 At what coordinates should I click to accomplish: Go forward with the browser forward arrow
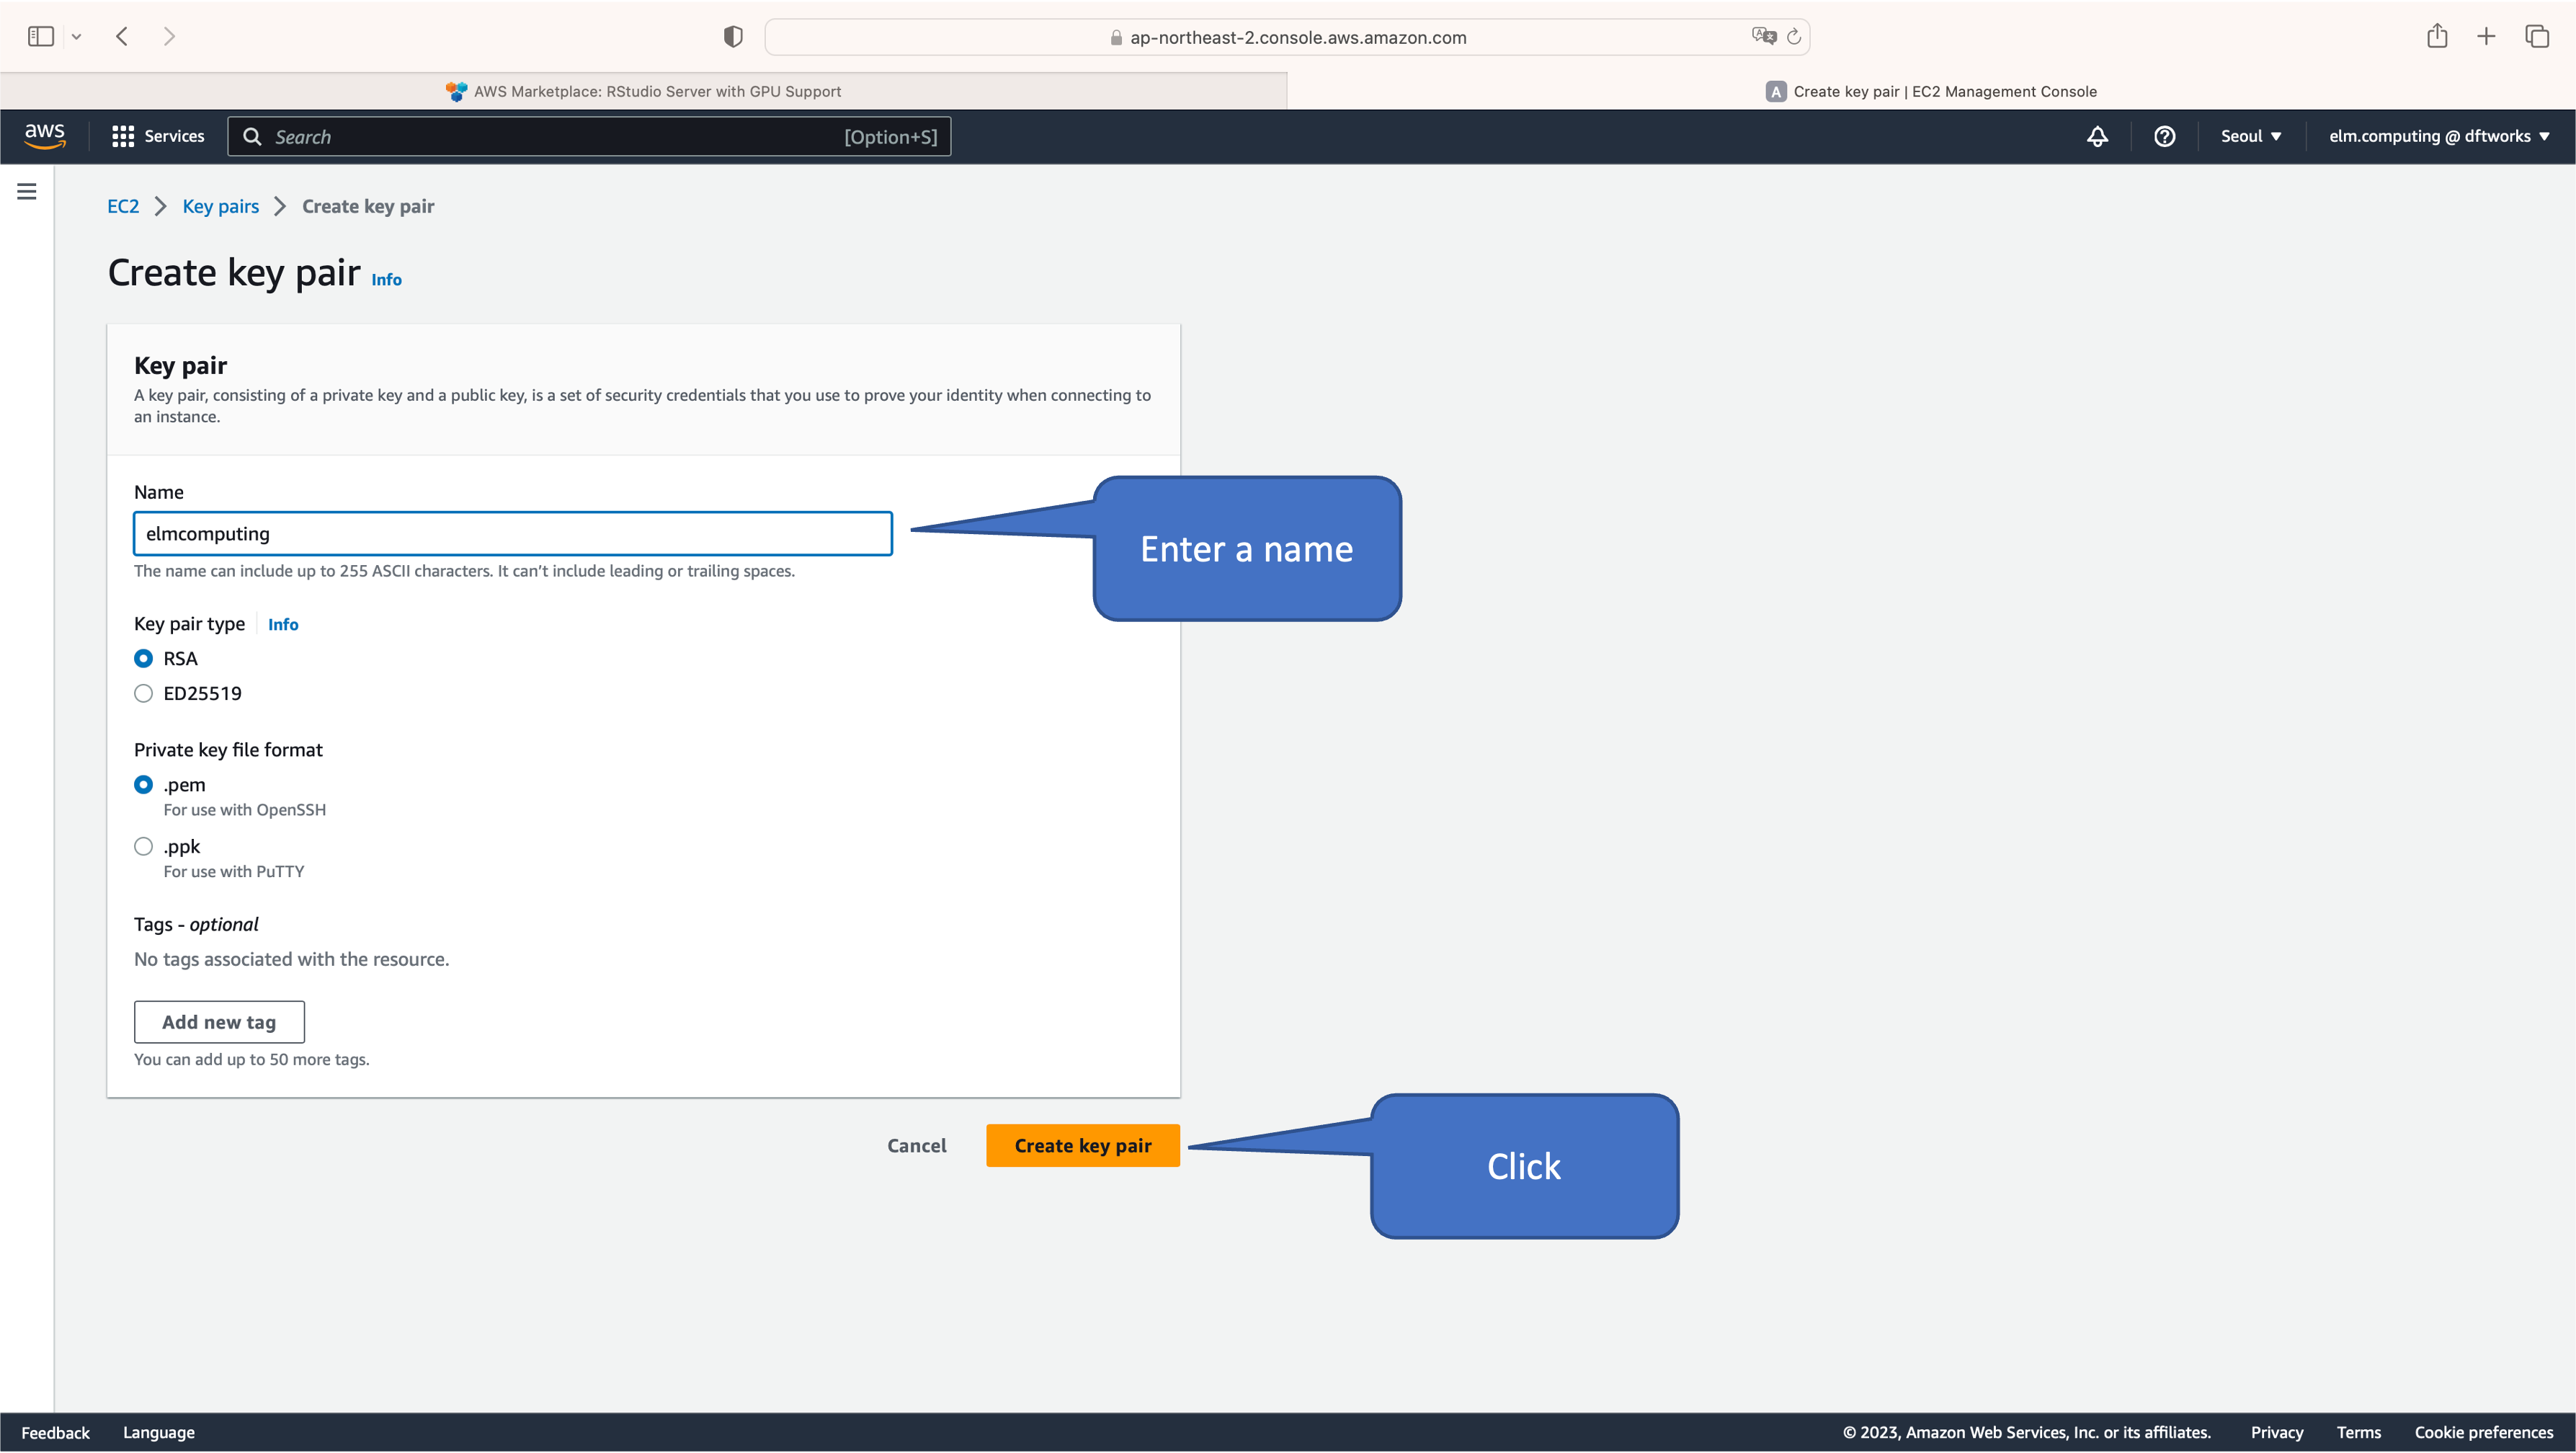click(x=169, y=37)
